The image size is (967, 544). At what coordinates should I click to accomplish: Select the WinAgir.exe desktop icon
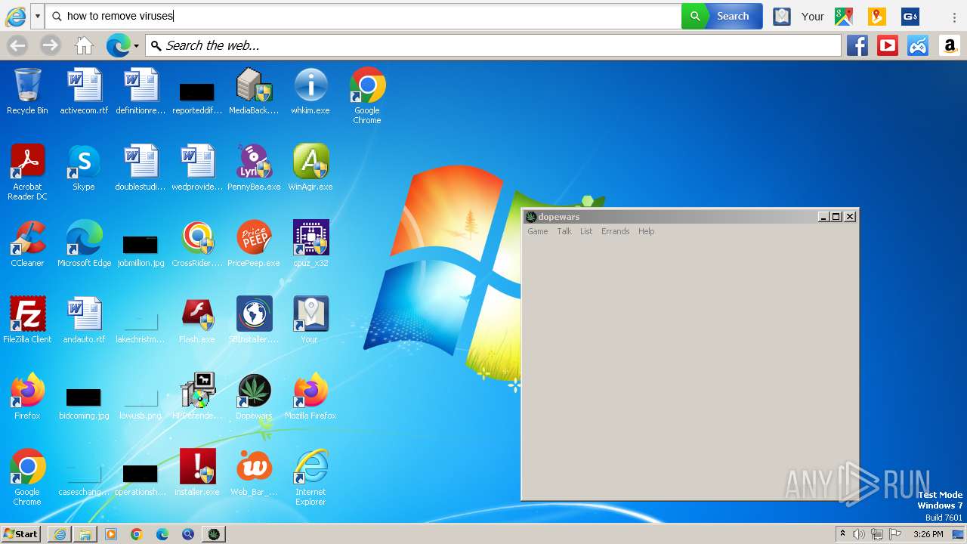pyautogui.click(x=310, y=168)
